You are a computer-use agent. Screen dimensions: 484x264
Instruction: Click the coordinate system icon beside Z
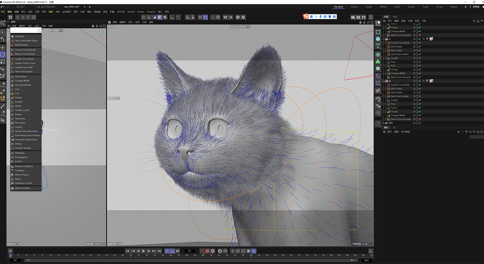[x=34, y=17]
